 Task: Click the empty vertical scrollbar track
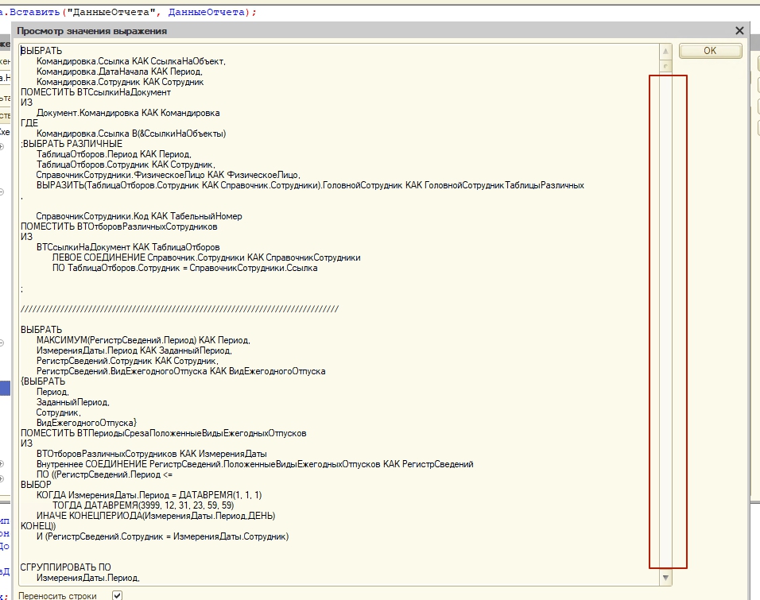666,318
